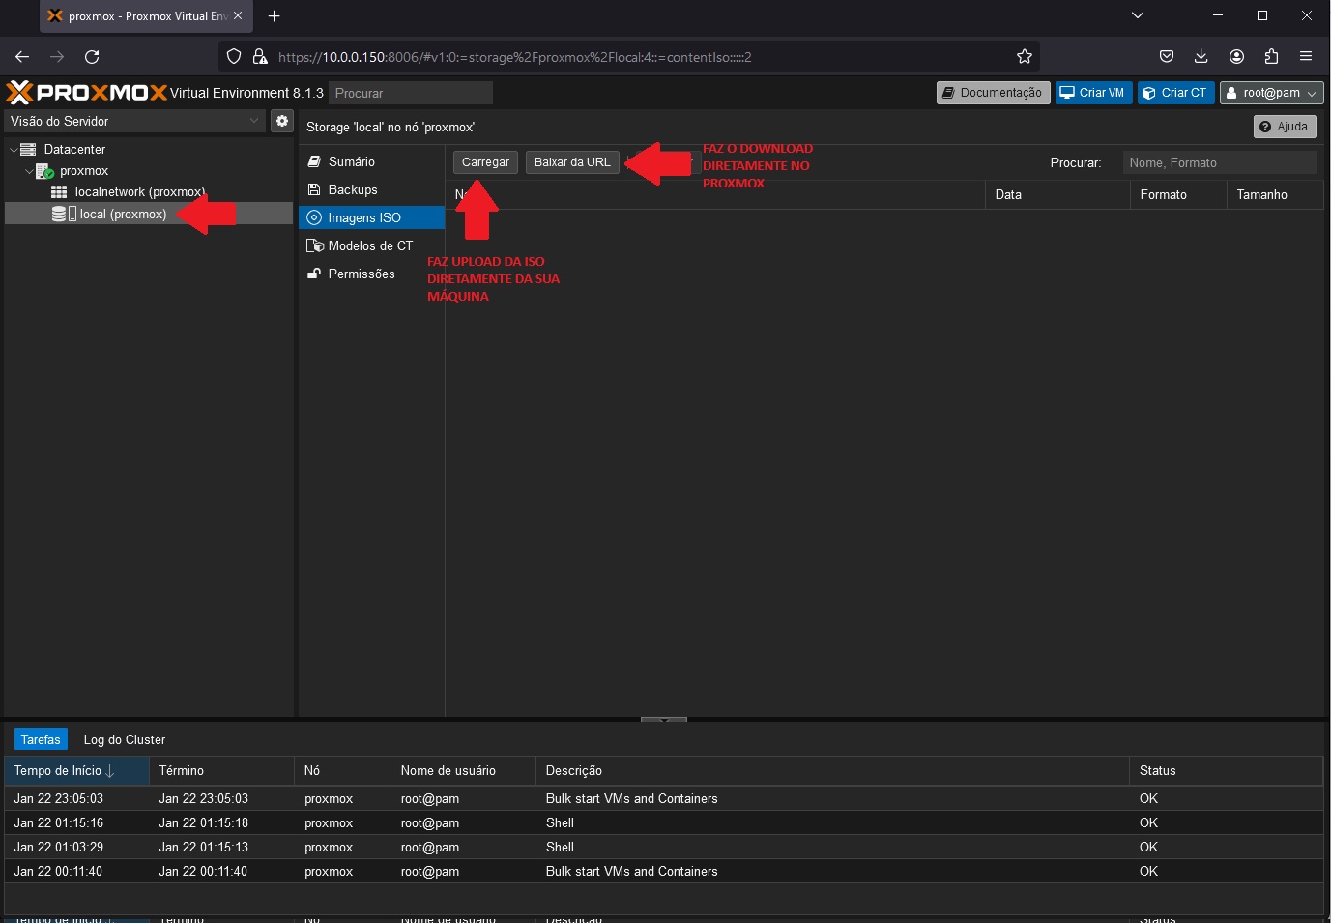The width and height of the screenshot is (1331, 923).
Task: Sort tasks by Nome de usuário column
Action: point(463,770)
